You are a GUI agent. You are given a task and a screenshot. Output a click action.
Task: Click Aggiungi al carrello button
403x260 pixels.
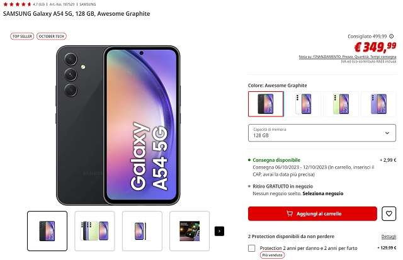click(312, 213)
